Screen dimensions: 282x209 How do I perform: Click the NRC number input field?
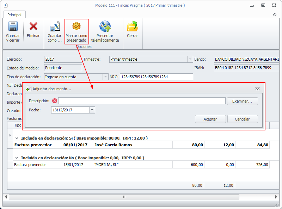(156, 77)
